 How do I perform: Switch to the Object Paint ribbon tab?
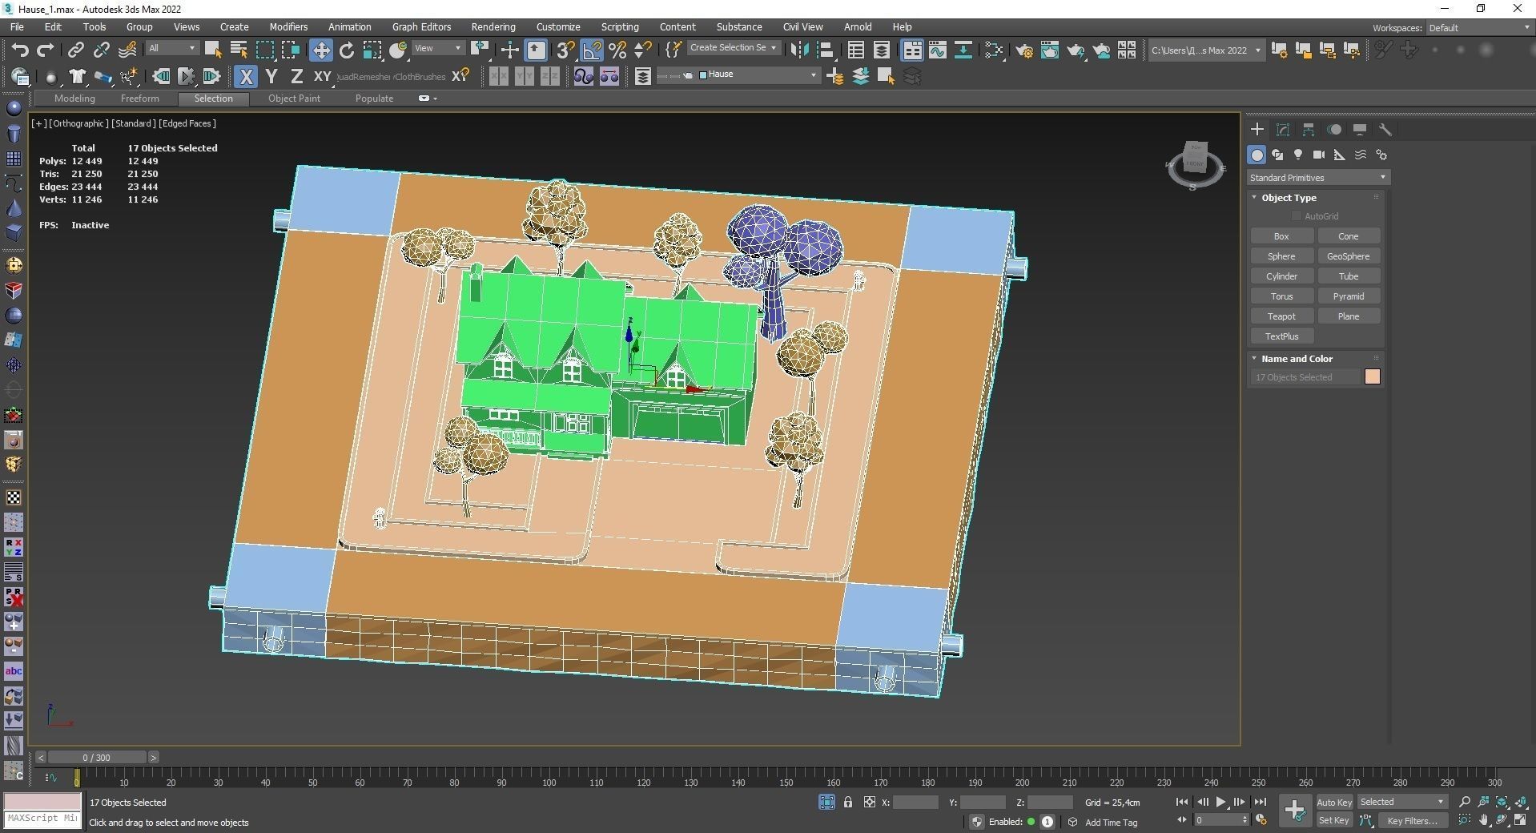(x=294, y=99)
